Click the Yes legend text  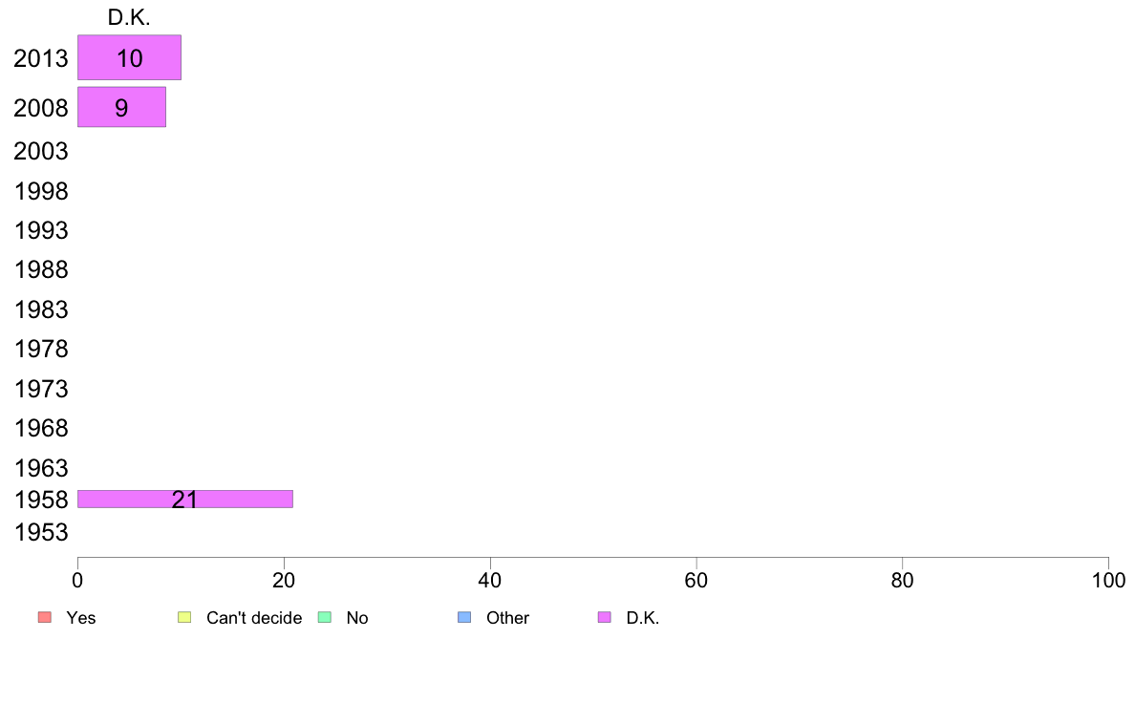[81, 618]
